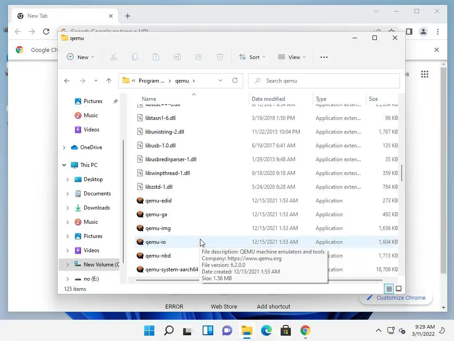Click qemu breadcrumb segment

tap(182, 81)
